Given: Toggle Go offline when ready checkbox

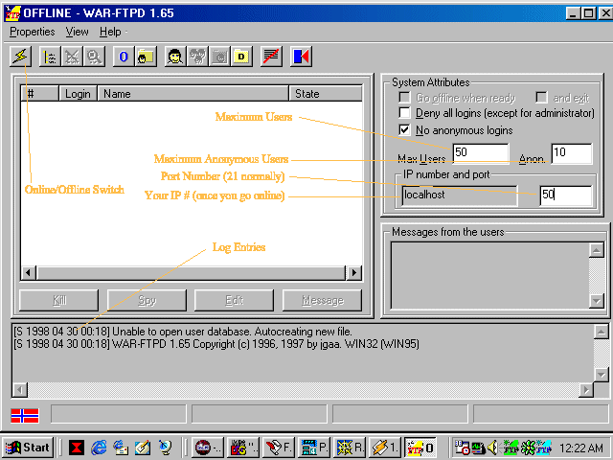Looking at the screenshot, I should [x=404, y=97].
